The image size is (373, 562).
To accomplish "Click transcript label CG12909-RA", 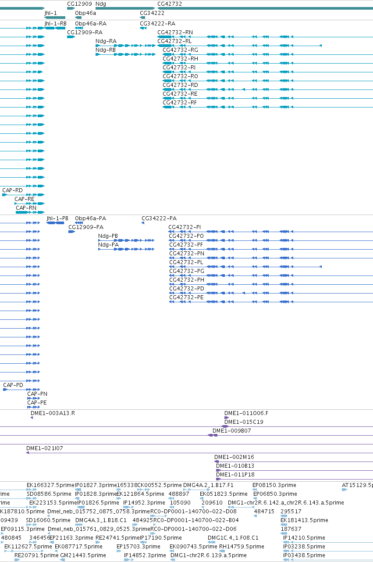I will pos(85,32).
